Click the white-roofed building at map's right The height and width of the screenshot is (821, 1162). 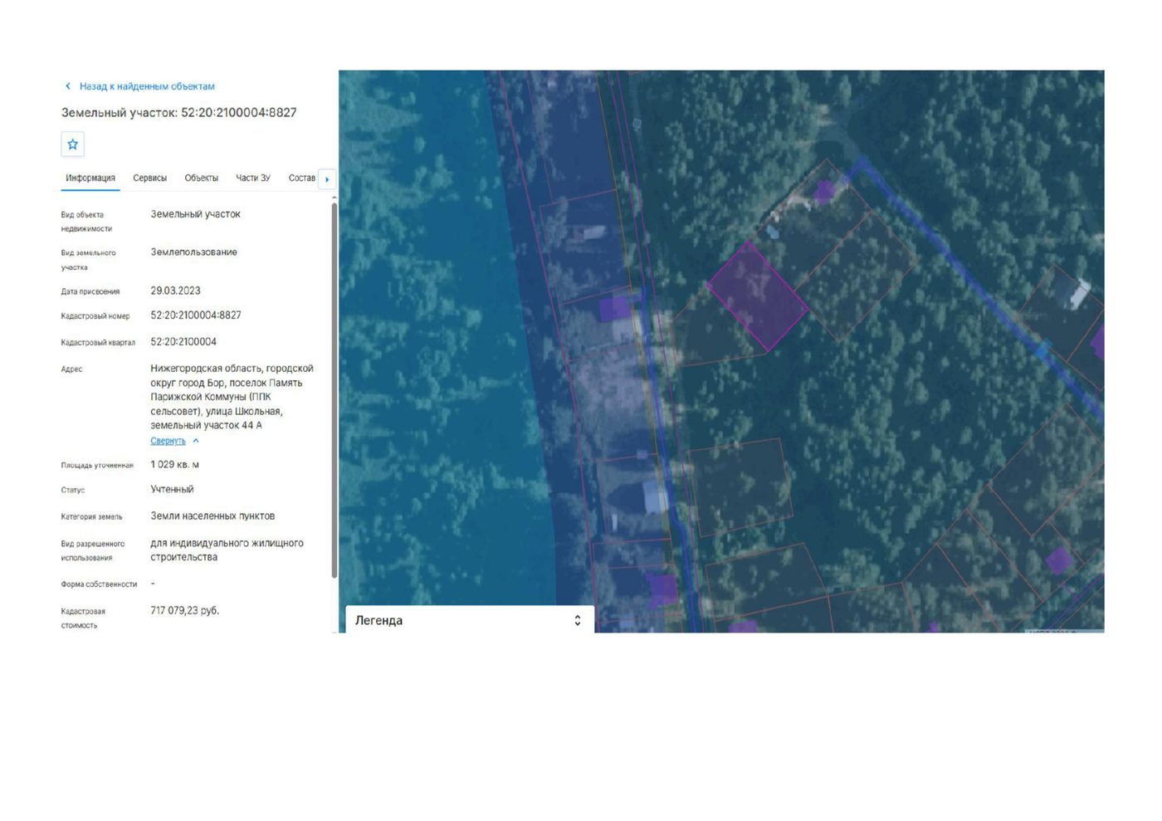pyautogui.click(x=1078, y=294)
